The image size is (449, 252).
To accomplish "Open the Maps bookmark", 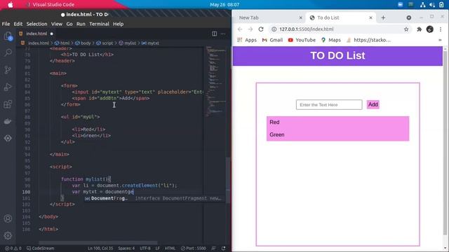I will click(331, 40).
